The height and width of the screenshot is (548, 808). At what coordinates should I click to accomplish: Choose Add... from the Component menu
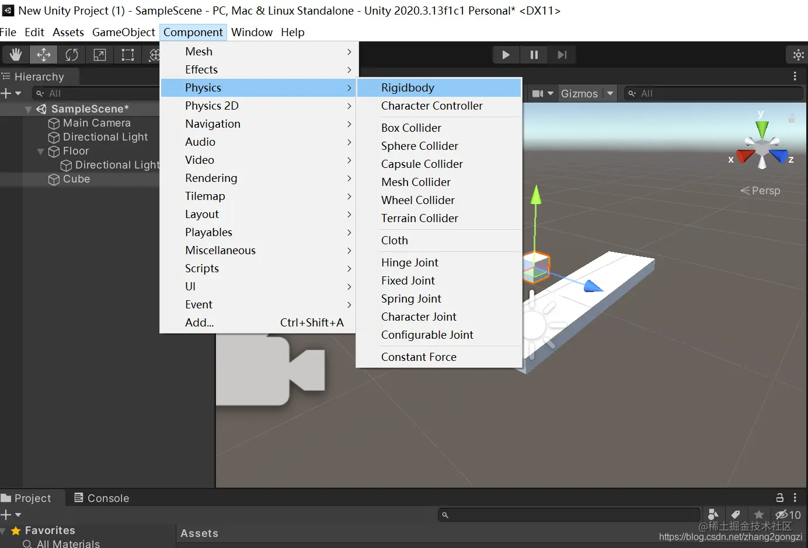pos(259,322)
